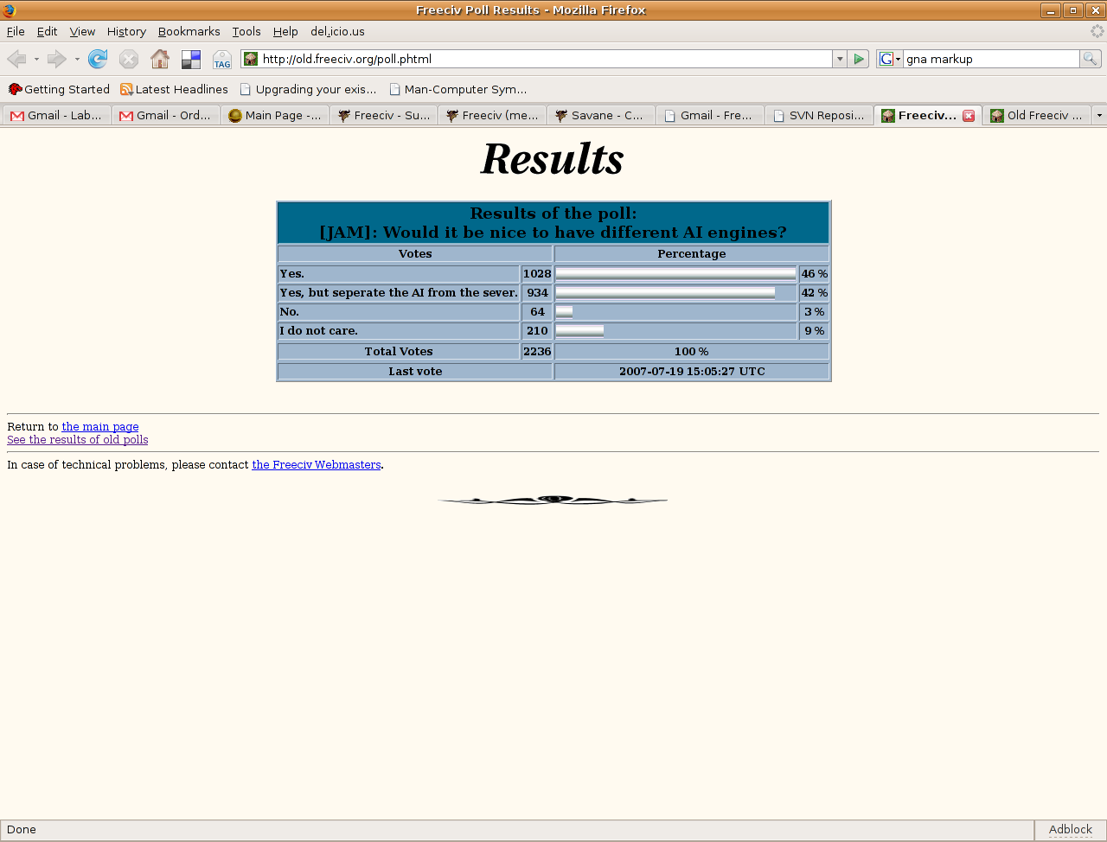Viewport: 1107px width, 842px height.
Task: Open the del.icio.us menu
Action: point(337,31)
